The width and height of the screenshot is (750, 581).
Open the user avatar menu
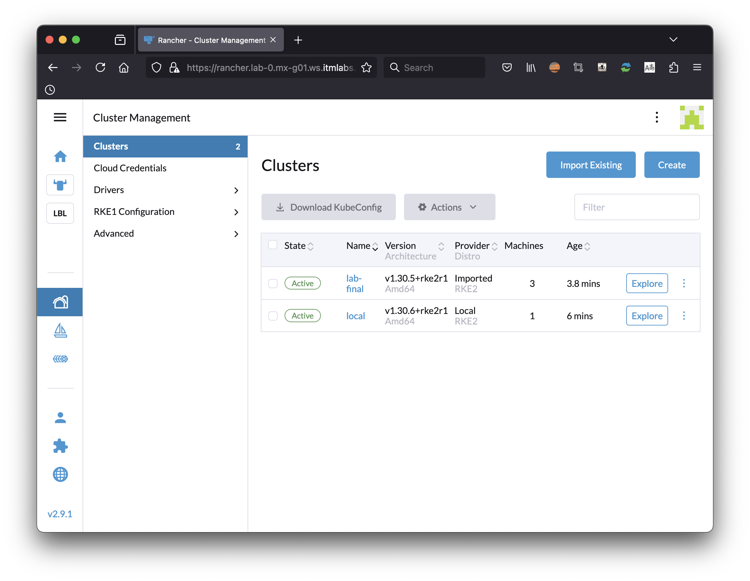click(692, 118)
